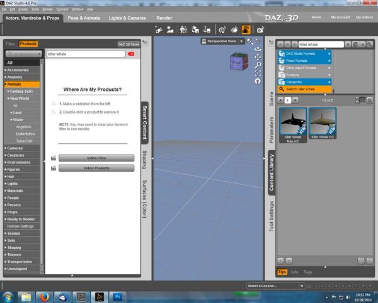This screenshot has height=303, width=378.
Task: Open the Edit menu
Action: click(x=13, y=9)
